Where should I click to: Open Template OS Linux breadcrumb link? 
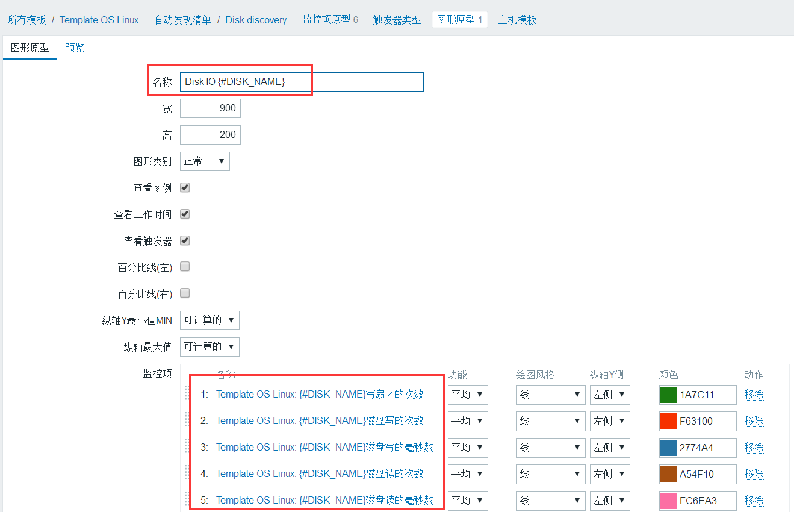pos(99,20)
